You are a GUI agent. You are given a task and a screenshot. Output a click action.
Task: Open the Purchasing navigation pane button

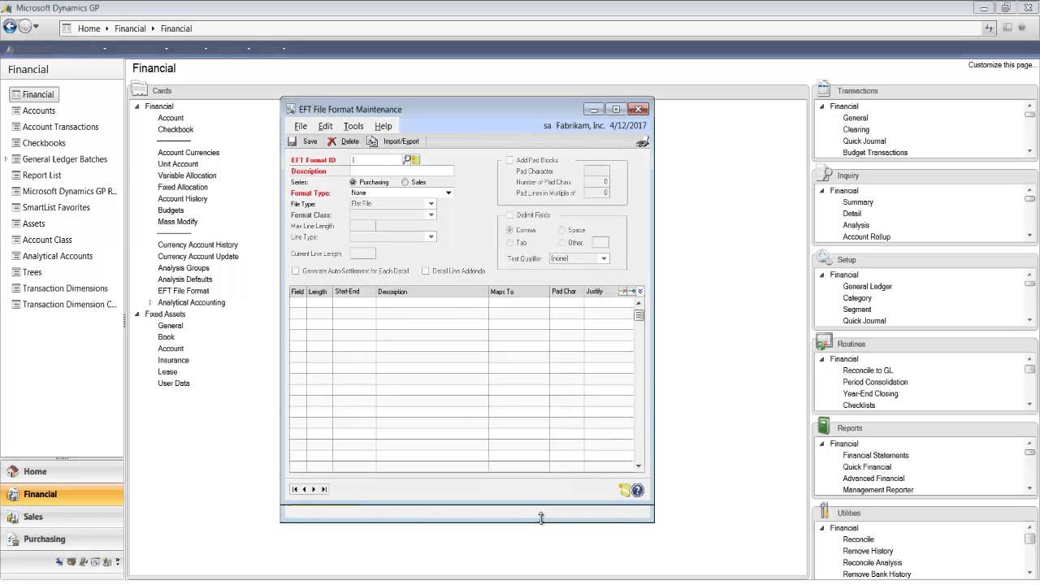[x=62, y=539]
